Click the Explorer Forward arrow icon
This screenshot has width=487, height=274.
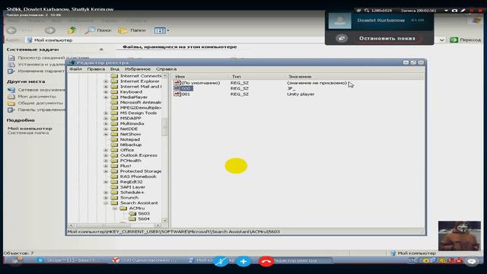pos(49,30)
